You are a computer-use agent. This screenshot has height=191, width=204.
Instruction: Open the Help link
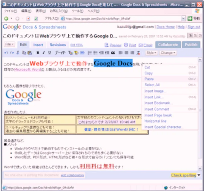point(181,27)
